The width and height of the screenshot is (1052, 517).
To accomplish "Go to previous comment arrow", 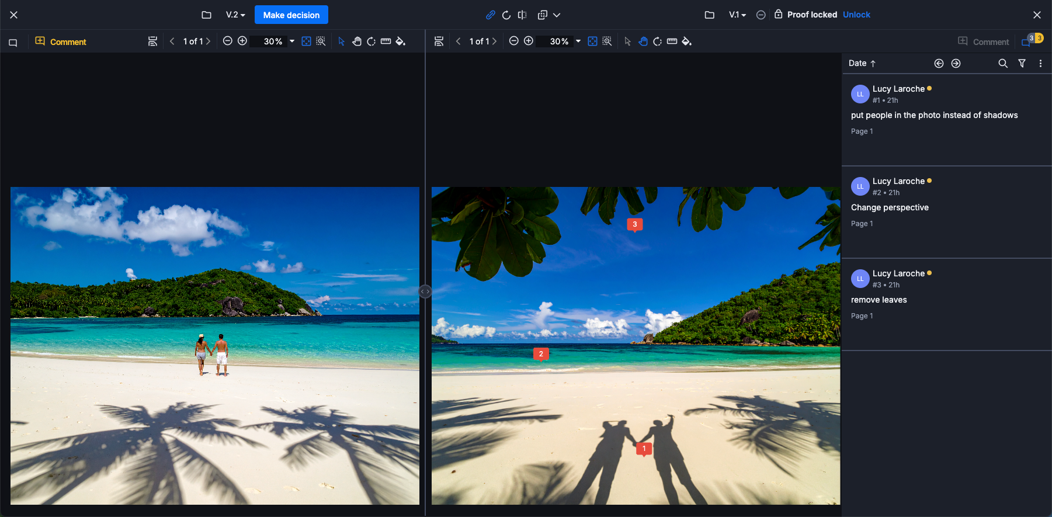I will 939,63.
